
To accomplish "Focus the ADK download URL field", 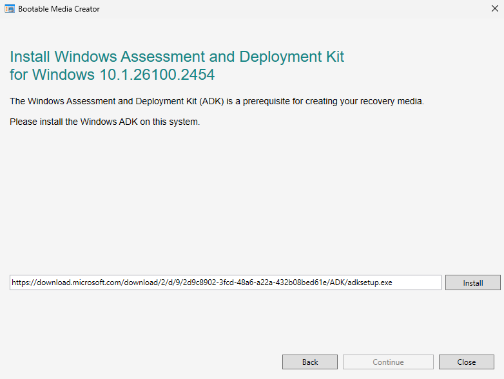I will [x=226, y=282].
